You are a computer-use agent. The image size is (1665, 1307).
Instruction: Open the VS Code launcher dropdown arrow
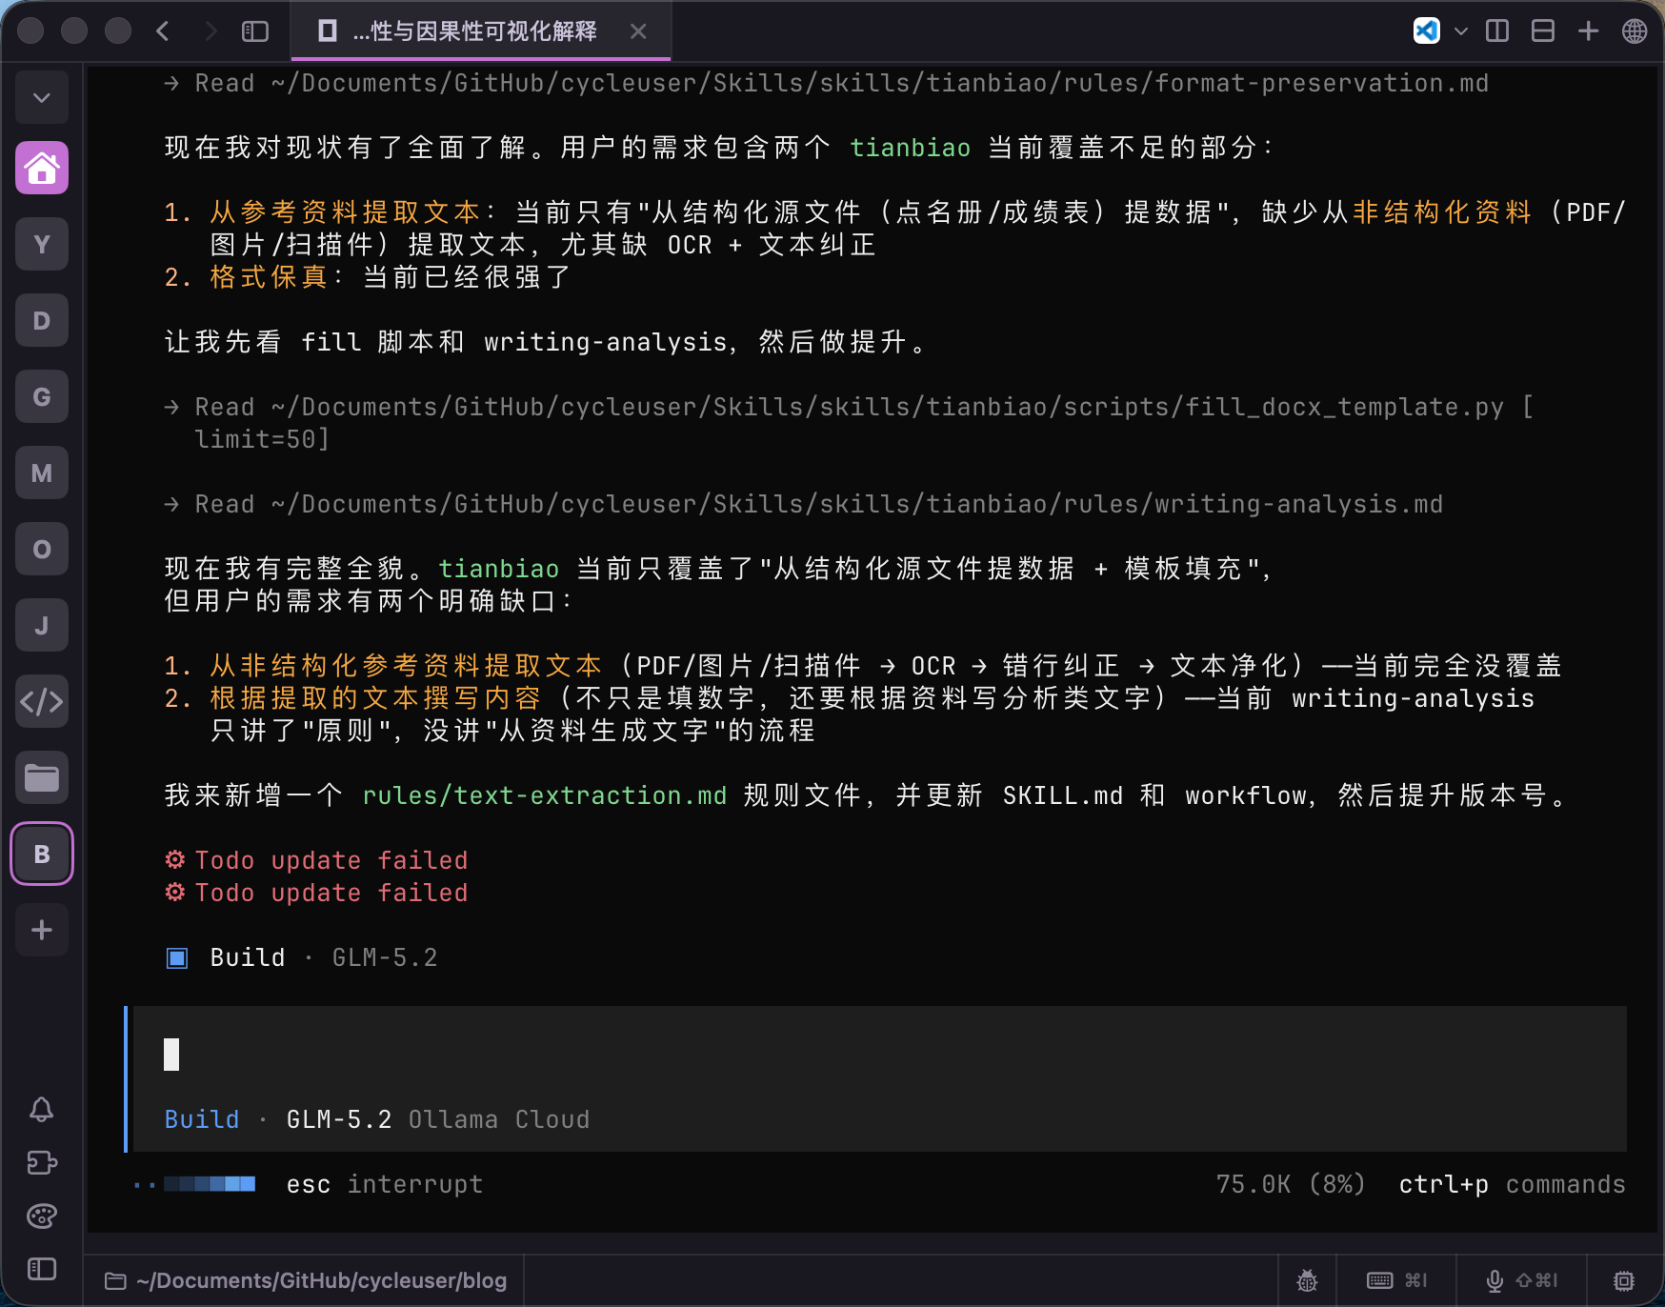click(x=1461, y=31)
